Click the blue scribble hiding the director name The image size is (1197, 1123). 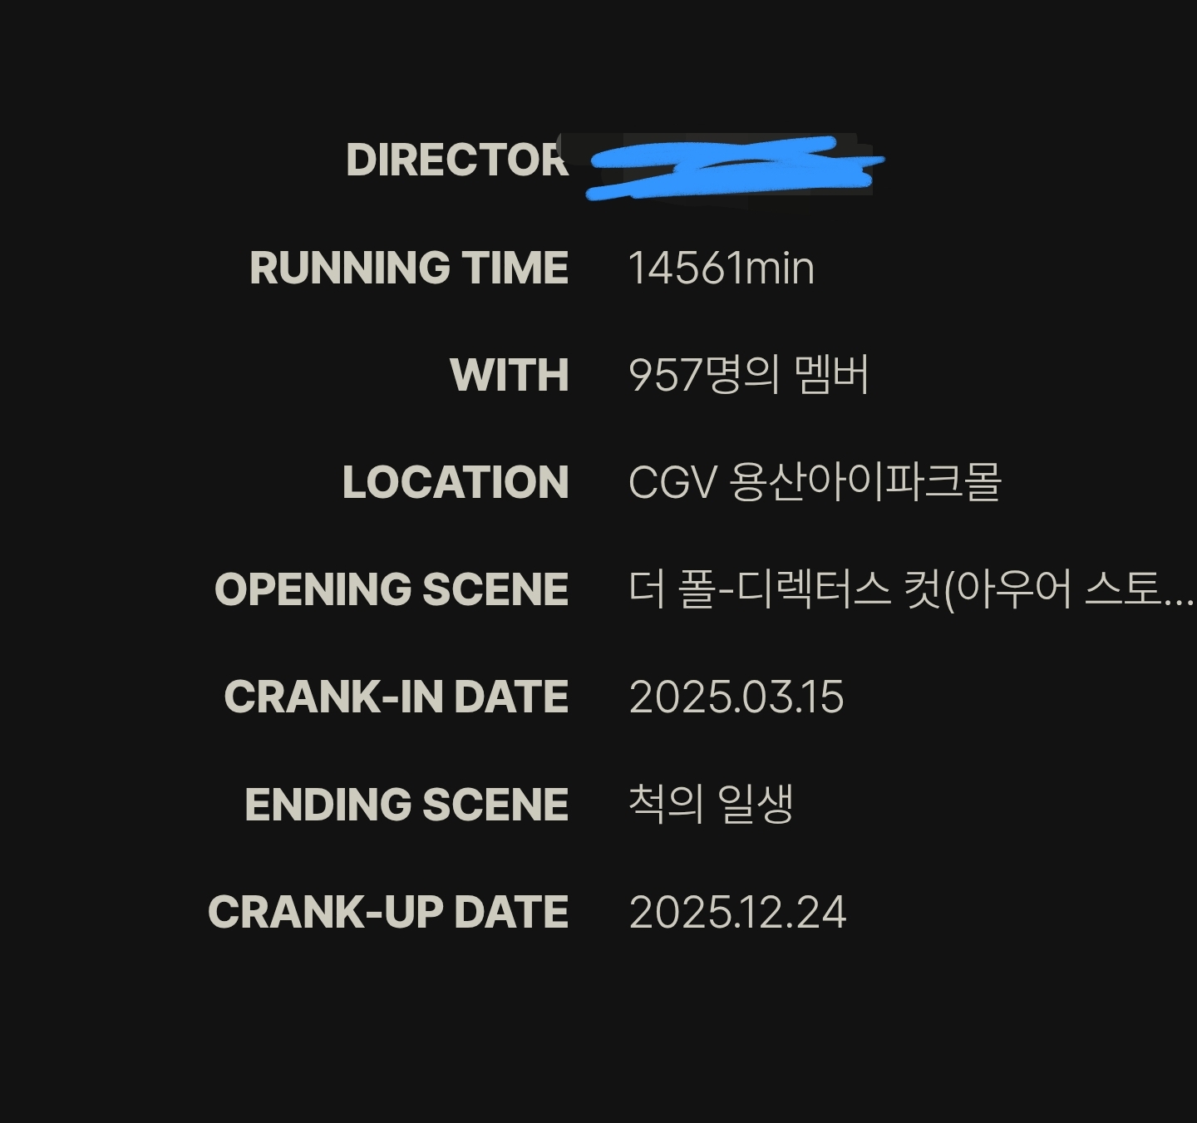click(x=735, y=168)
